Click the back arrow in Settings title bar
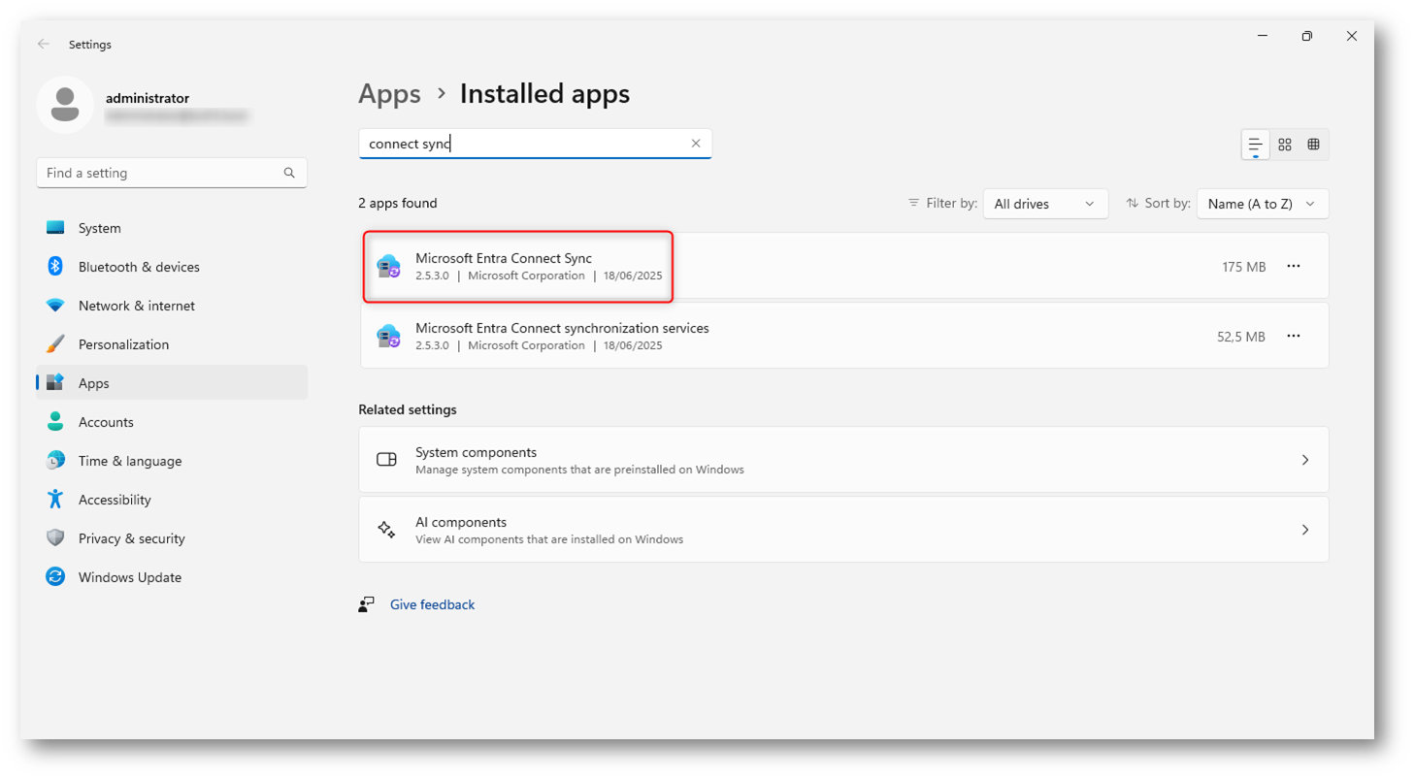The height and width of the screenshot is (780, 1415). click(x=44, y=44)
